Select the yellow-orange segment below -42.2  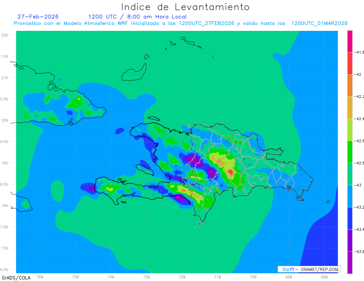(350, 108)
